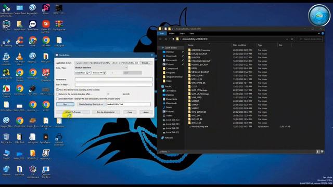Switch Explorer to large icons view
The height and width of the screenshot is (187, 333).
click(322, 152)
